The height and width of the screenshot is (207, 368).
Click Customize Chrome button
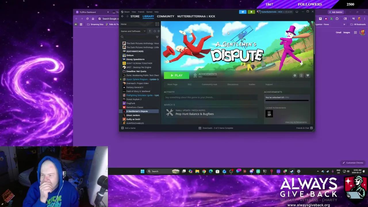pos(353,163)
